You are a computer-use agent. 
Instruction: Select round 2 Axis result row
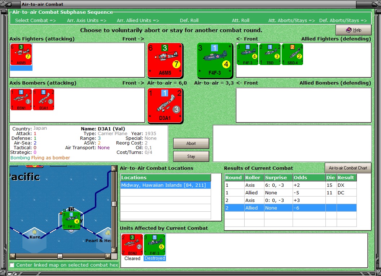(290, 200)
